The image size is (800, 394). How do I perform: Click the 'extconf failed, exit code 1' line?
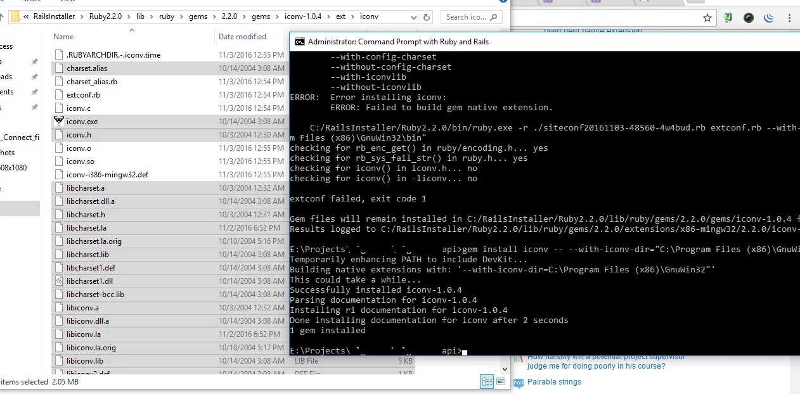pos(358,199)
